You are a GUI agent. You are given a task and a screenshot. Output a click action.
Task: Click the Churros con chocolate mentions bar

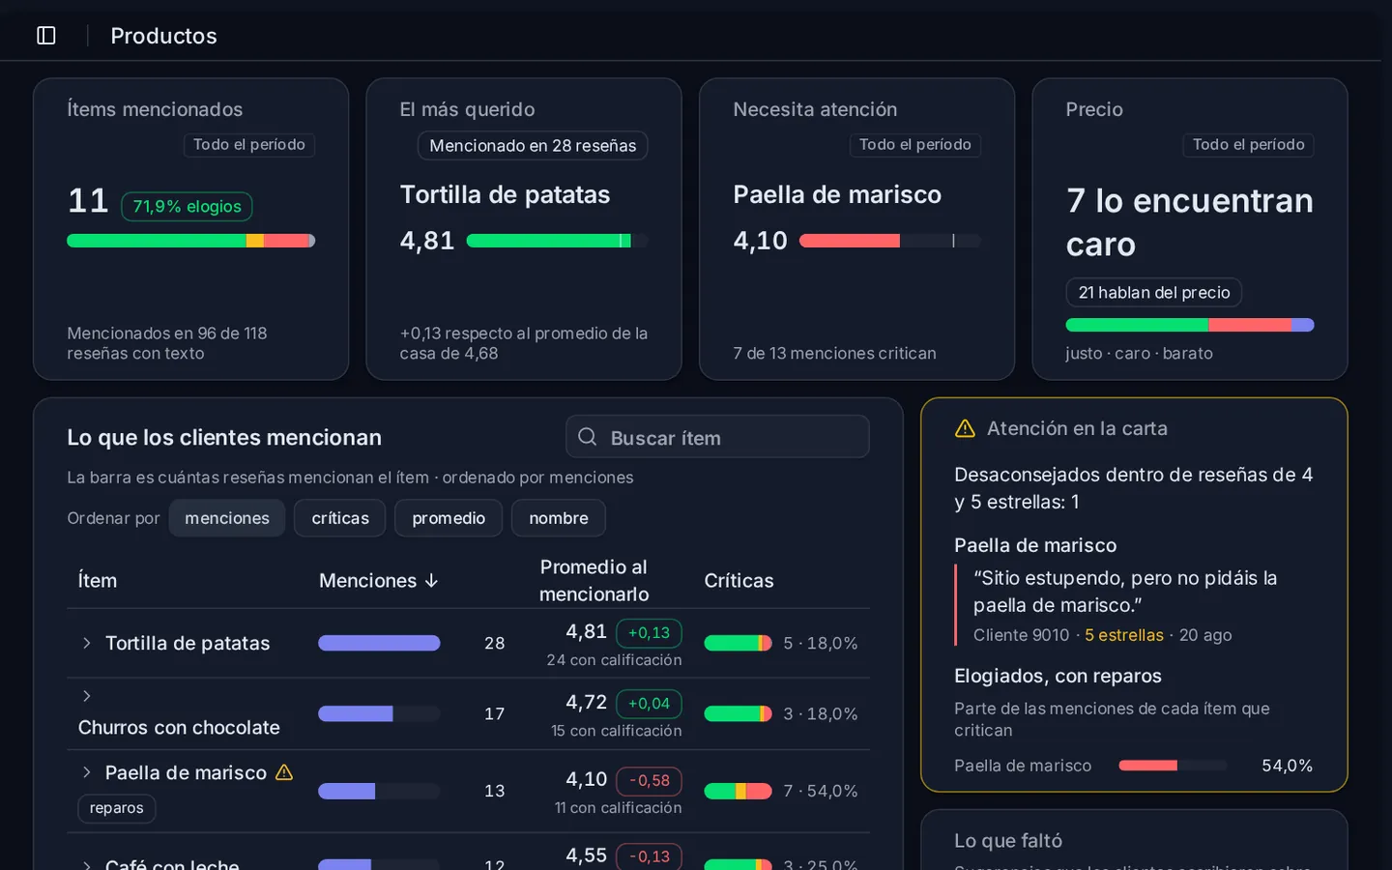click(379, 713)
